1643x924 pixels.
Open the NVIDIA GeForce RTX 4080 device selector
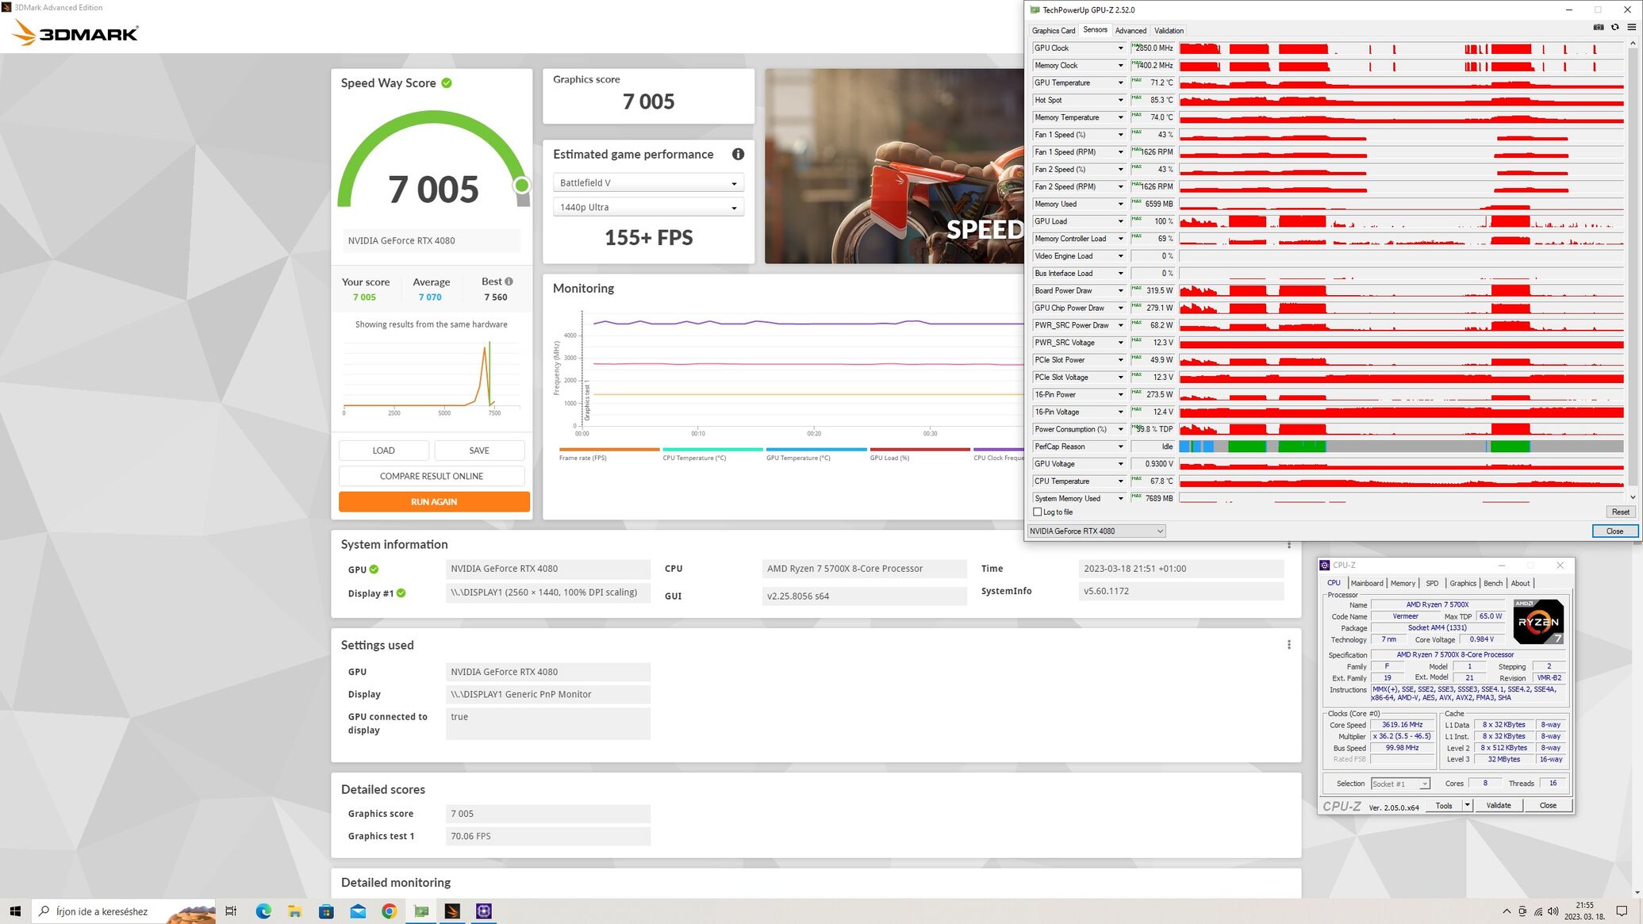[x=1096, y=531]
